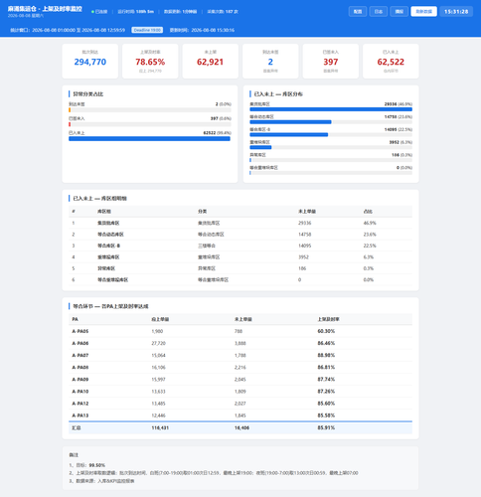This screenshot has height=497, width=481.
Task: Click the 87.26% rate for A-PA10
Action: point(326,392)
